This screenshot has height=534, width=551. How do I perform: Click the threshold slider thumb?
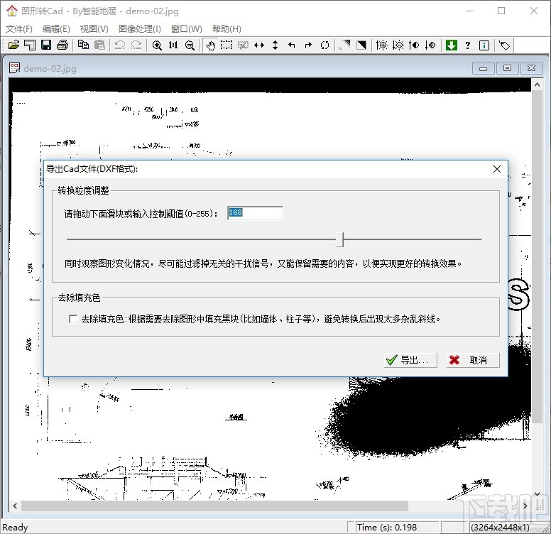tap(340, 239)
